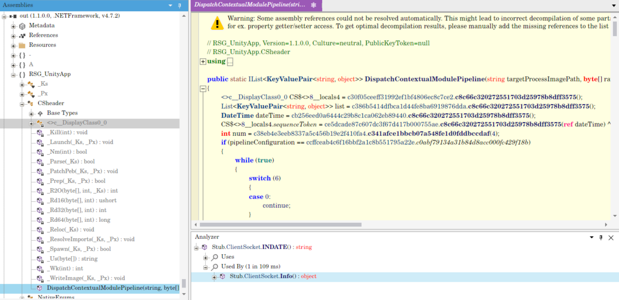Click the Resources folder icon

22,45
